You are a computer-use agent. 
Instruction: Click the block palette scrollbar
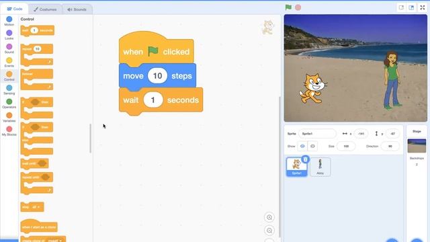[x=90, y=138]
